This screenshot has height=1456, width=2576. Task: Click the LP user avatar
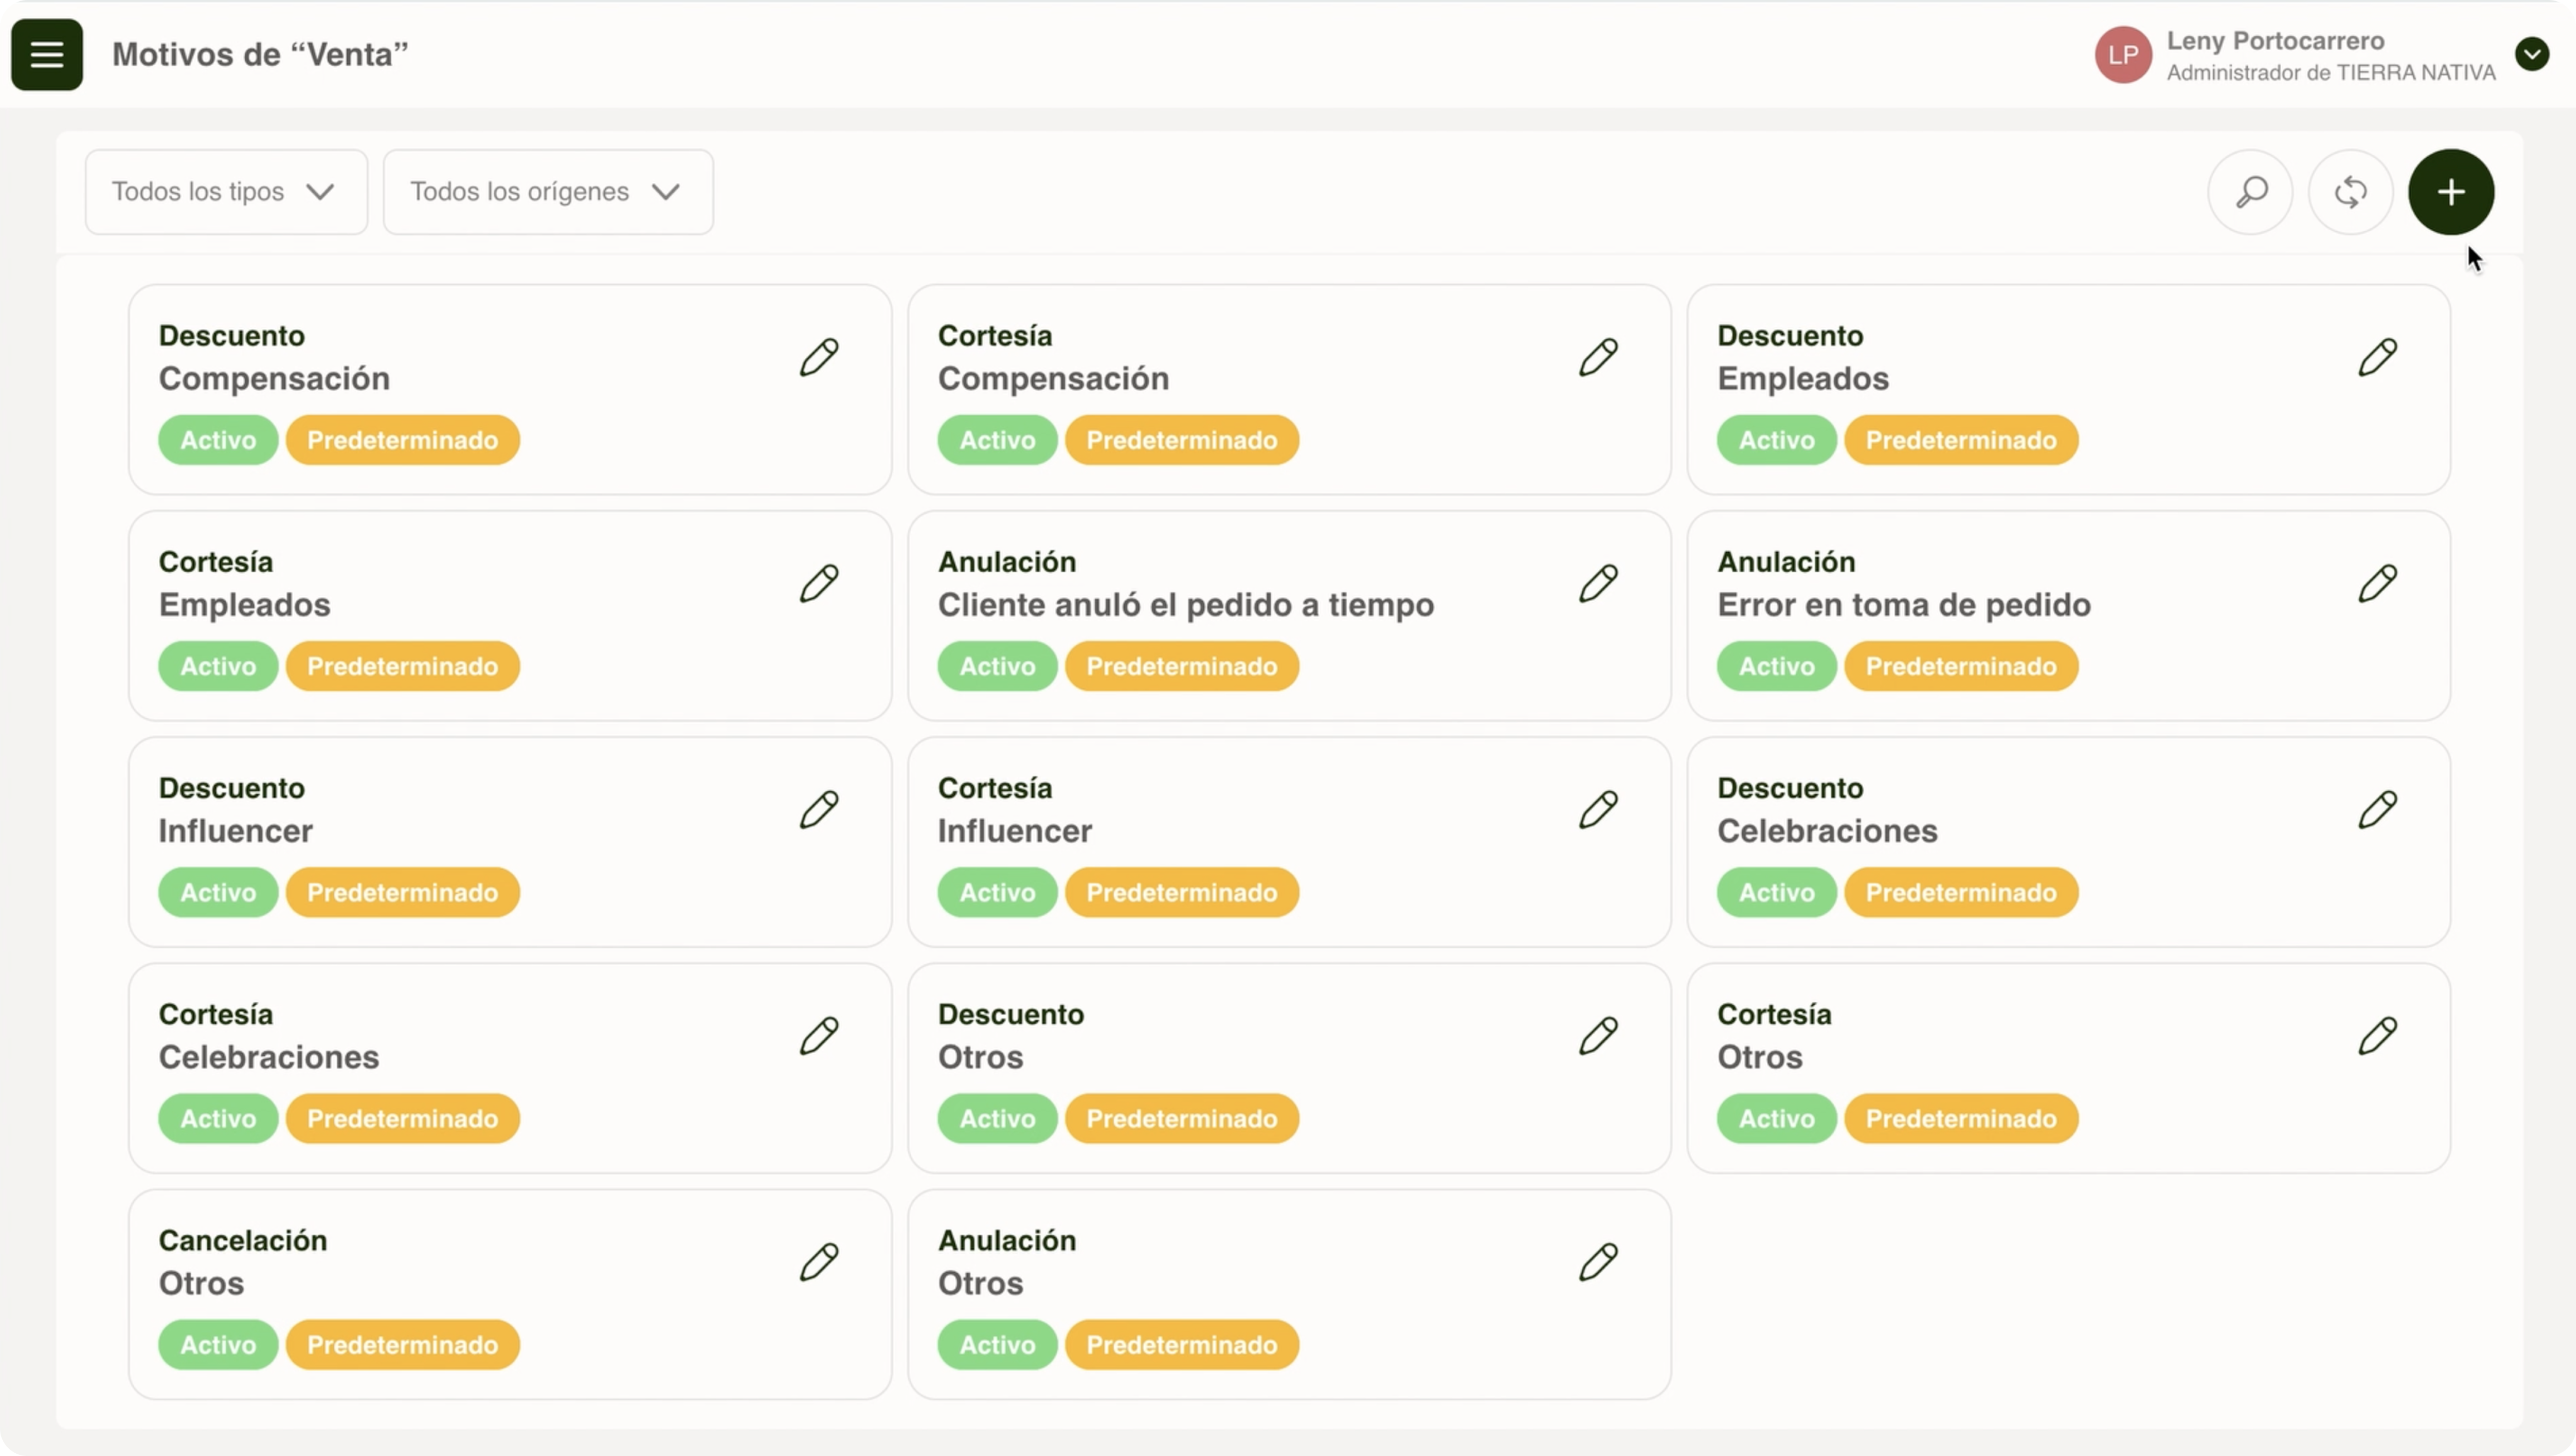coord(2122,55)
